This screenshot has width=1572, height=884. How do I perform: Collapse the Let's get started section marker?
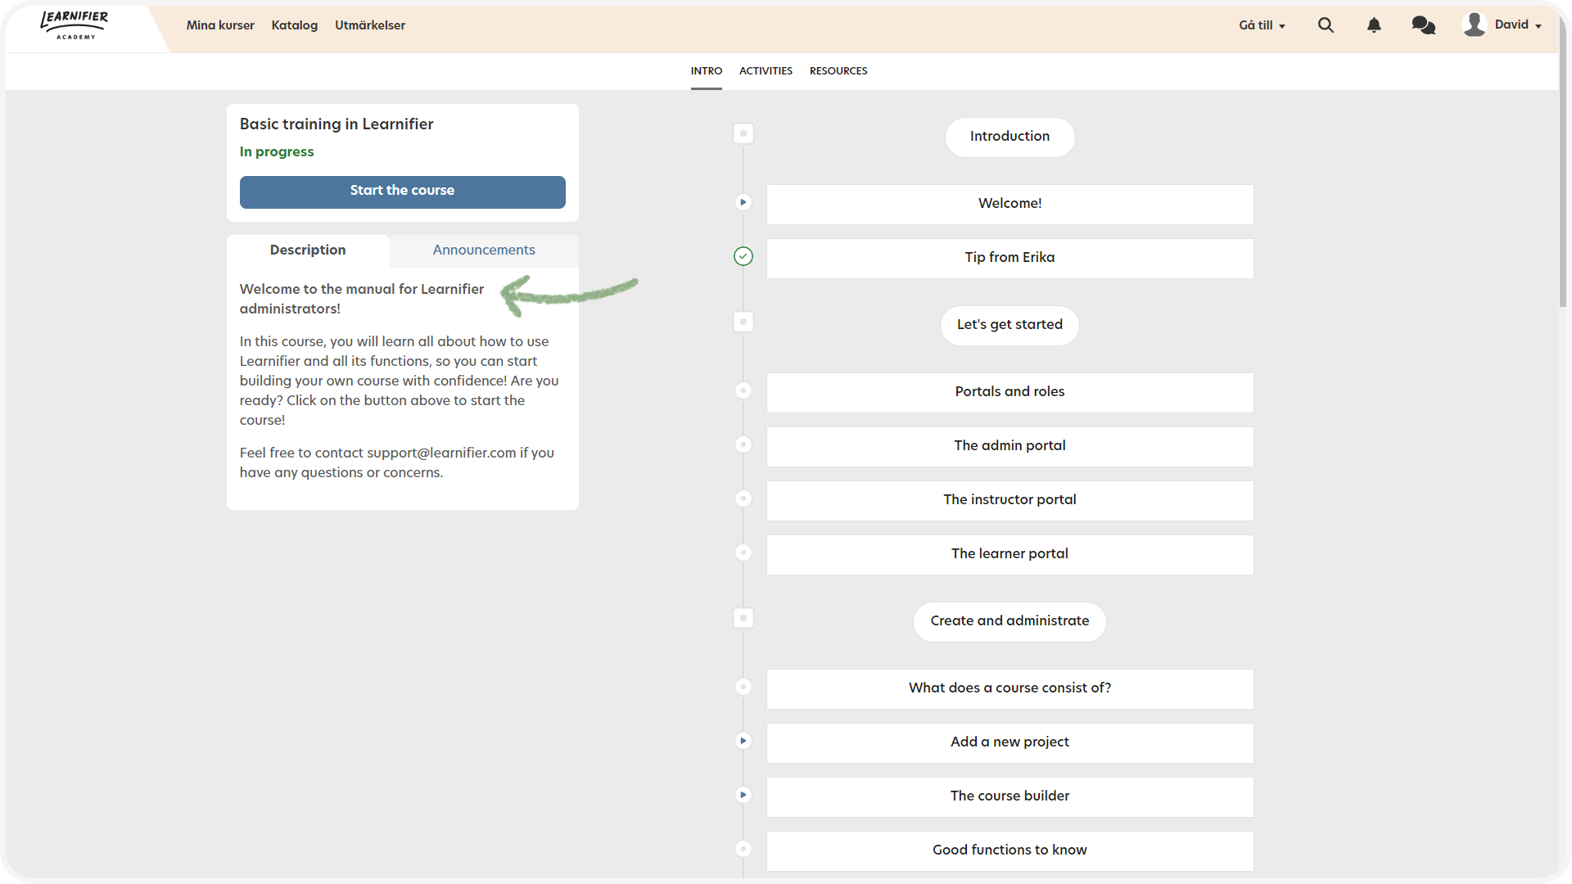point(743,322)
